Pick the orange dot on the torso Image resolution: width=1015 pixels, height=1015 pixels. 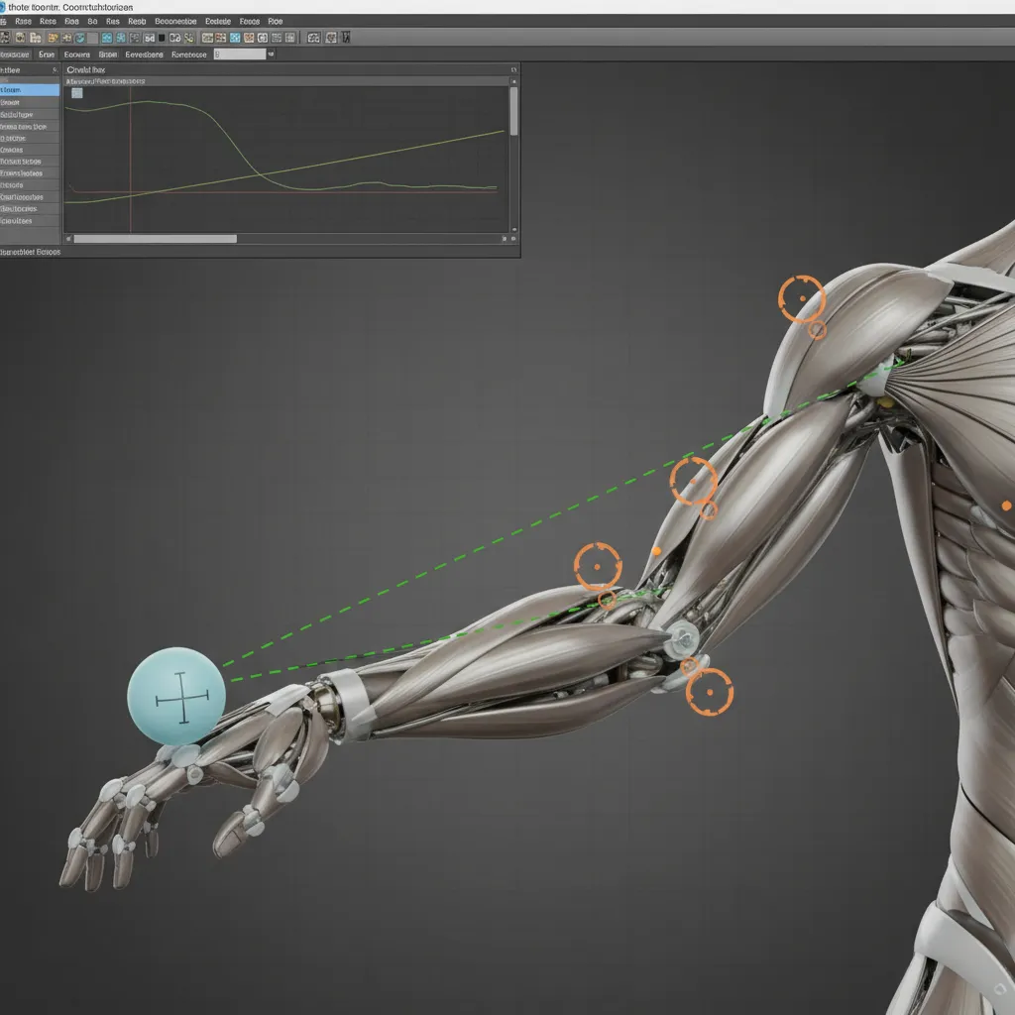(1007, 506)
